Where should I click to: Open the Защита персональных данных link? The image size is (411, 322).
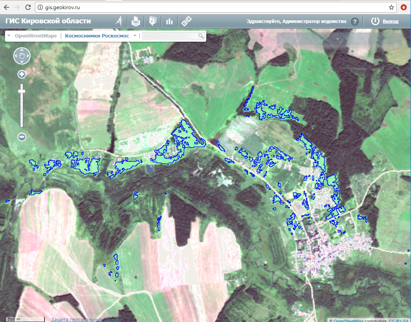(86, 319)
